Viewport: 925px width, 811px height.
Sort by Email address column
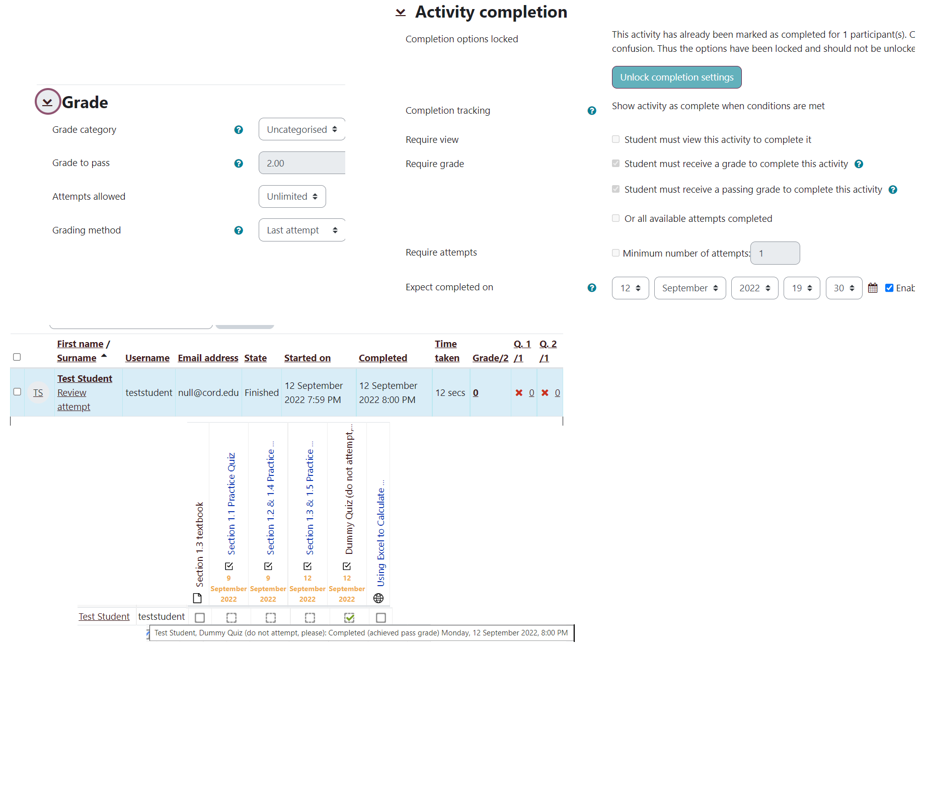[x=208, y=358]
